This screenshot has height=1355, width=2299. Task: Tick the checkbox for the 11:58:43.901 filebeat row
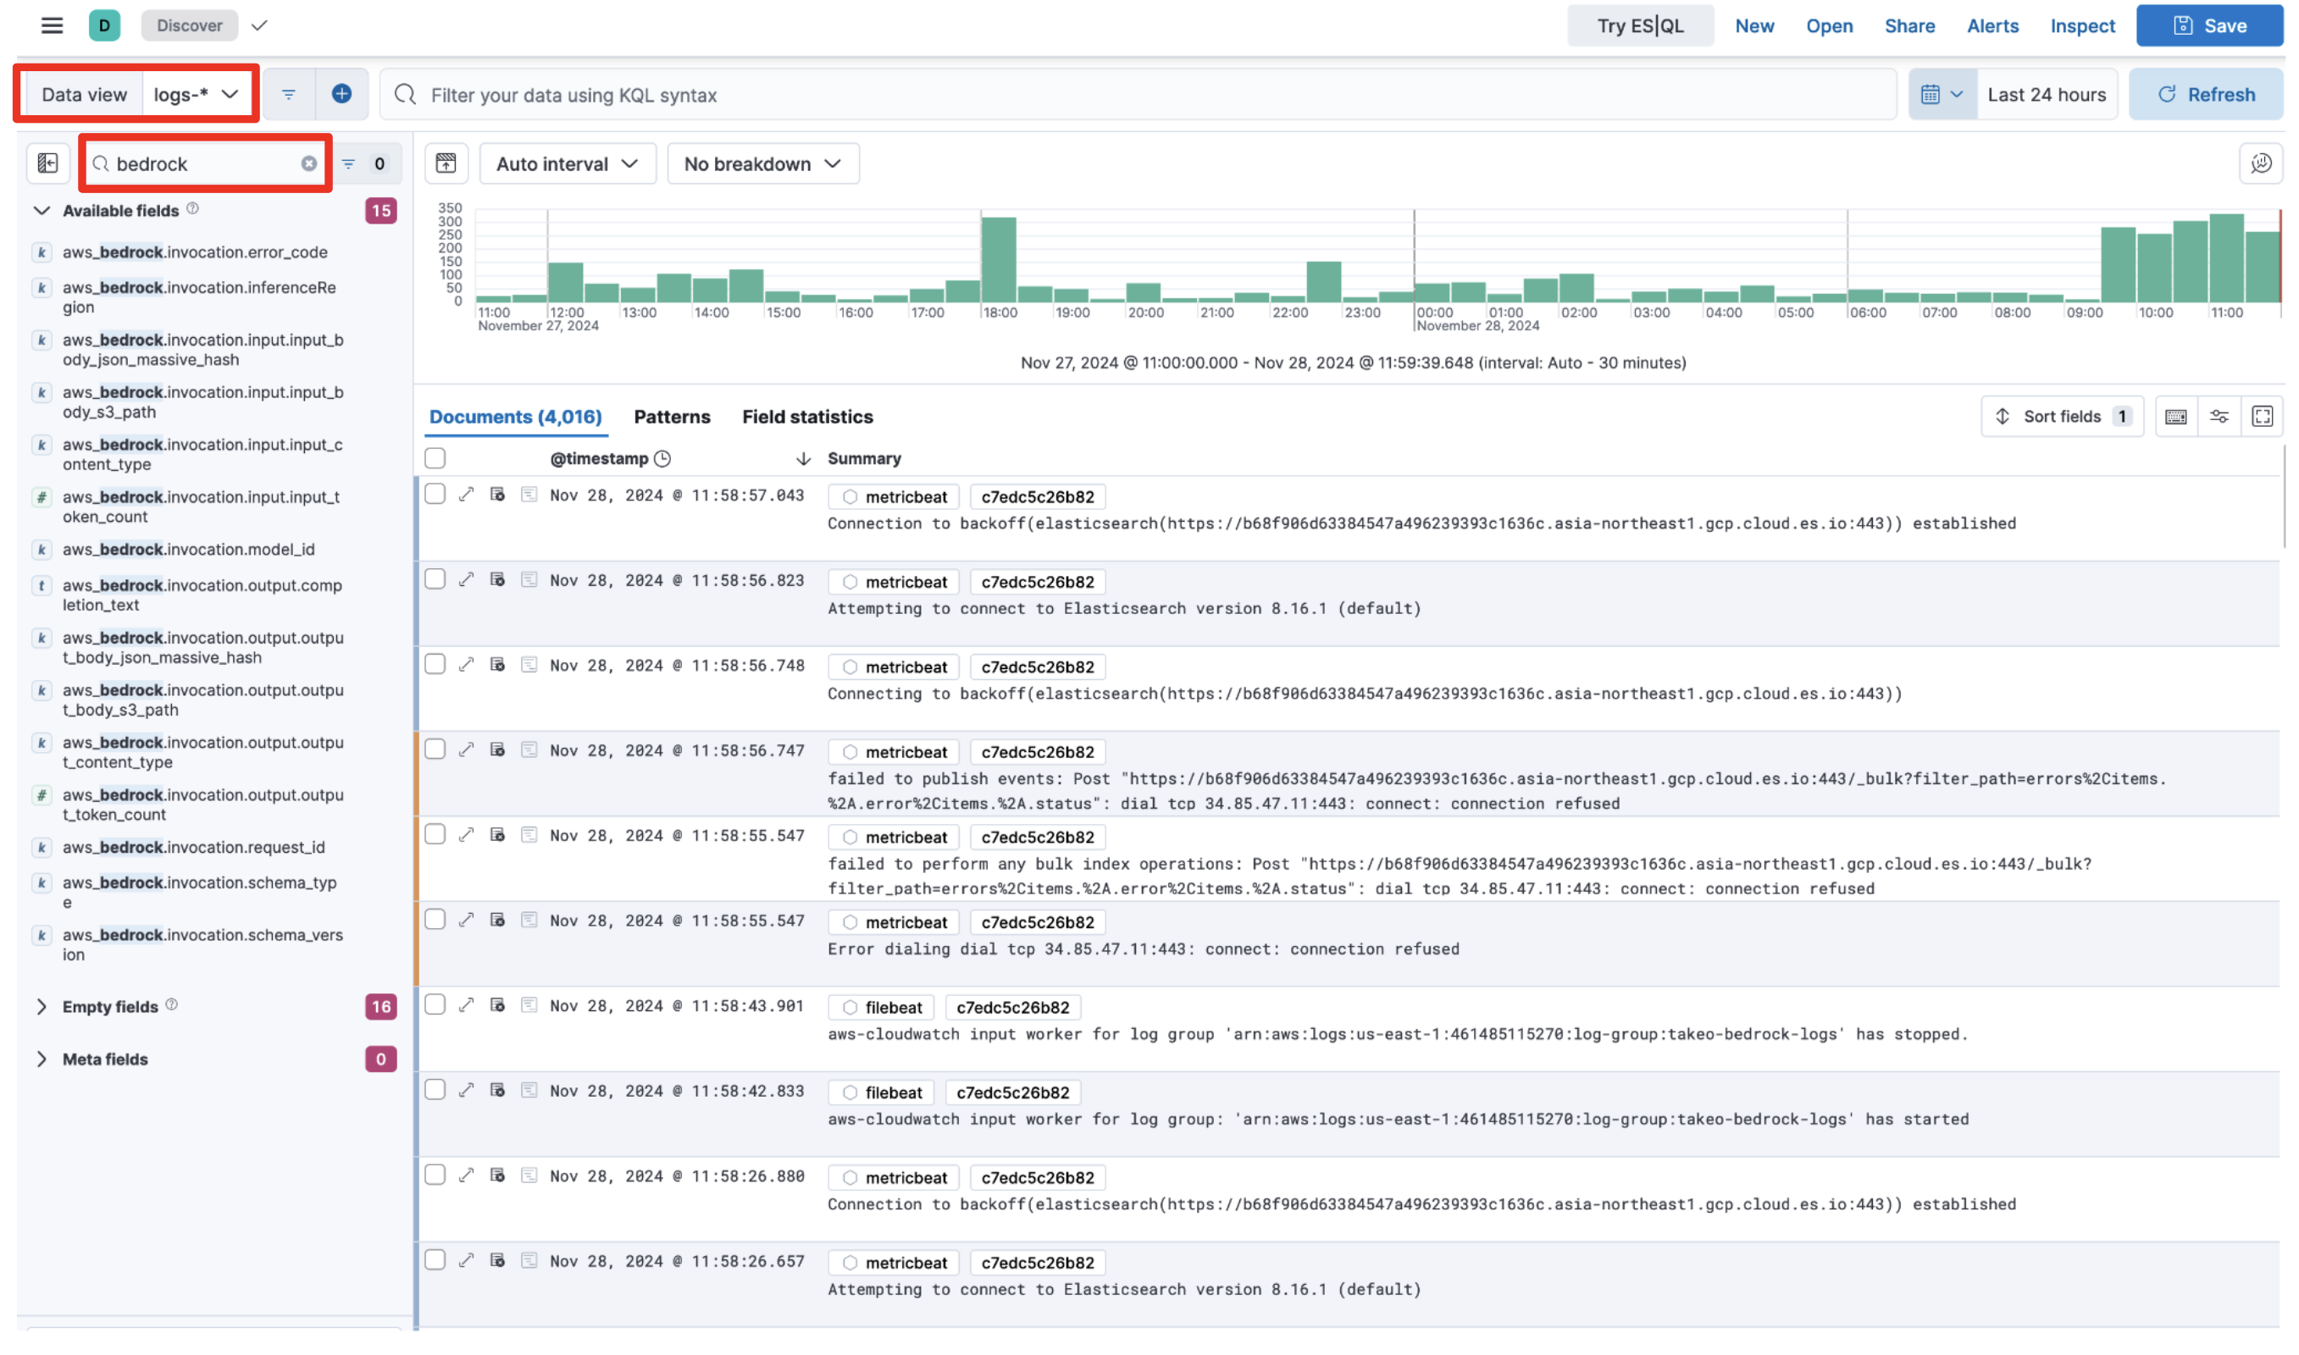pos(435,1004)
